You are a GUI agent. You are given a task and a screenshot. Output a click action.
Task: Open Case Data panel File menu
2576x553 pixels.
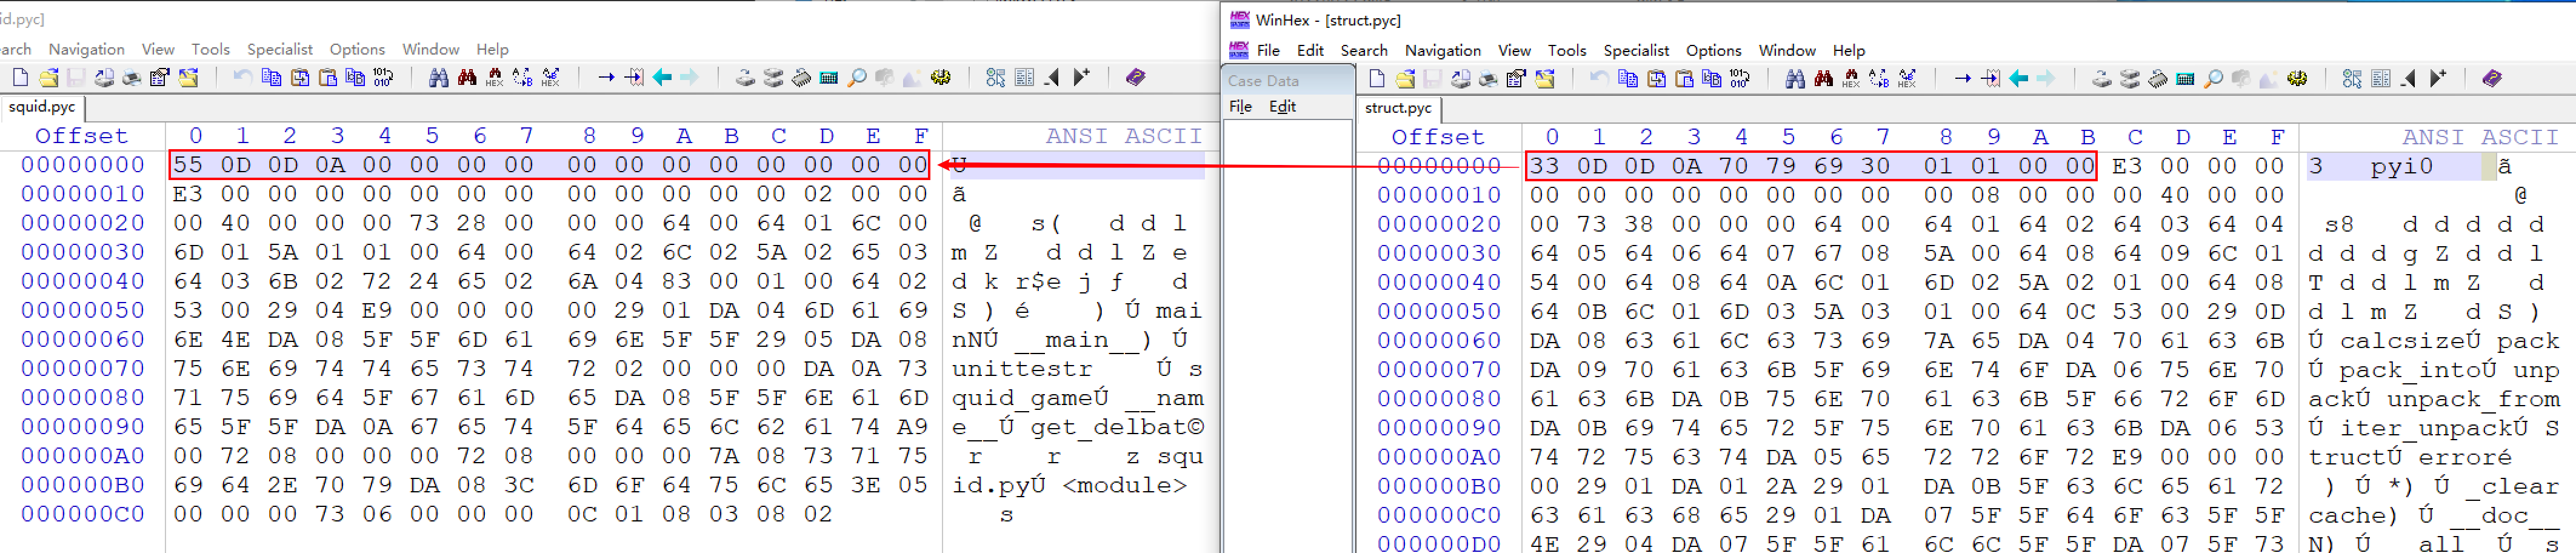(x=1240, y=106)
